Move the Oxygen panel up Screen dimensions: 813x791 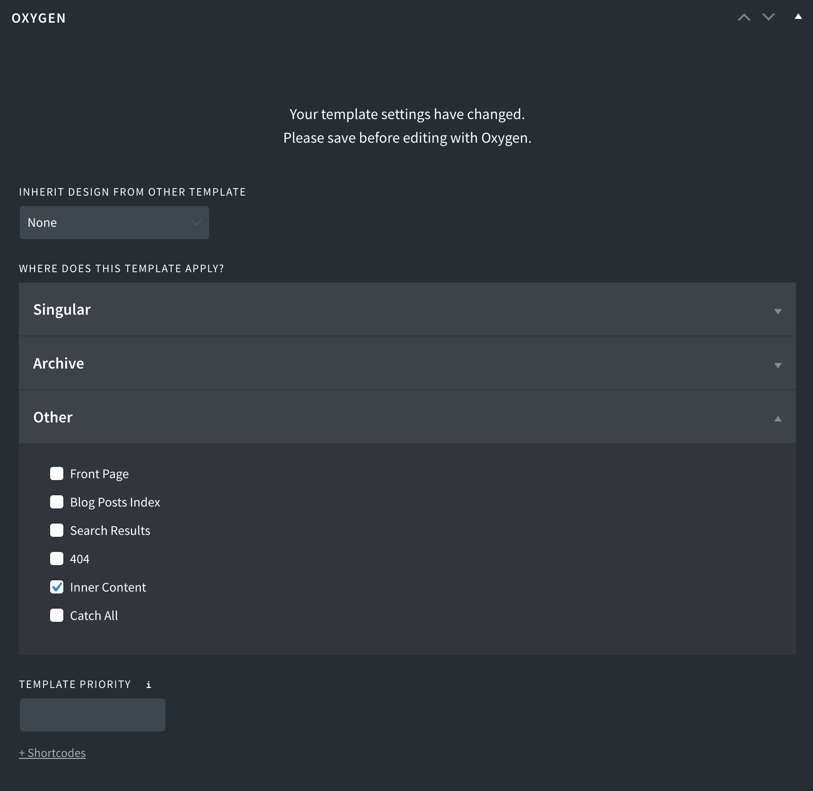coord(744,17)
